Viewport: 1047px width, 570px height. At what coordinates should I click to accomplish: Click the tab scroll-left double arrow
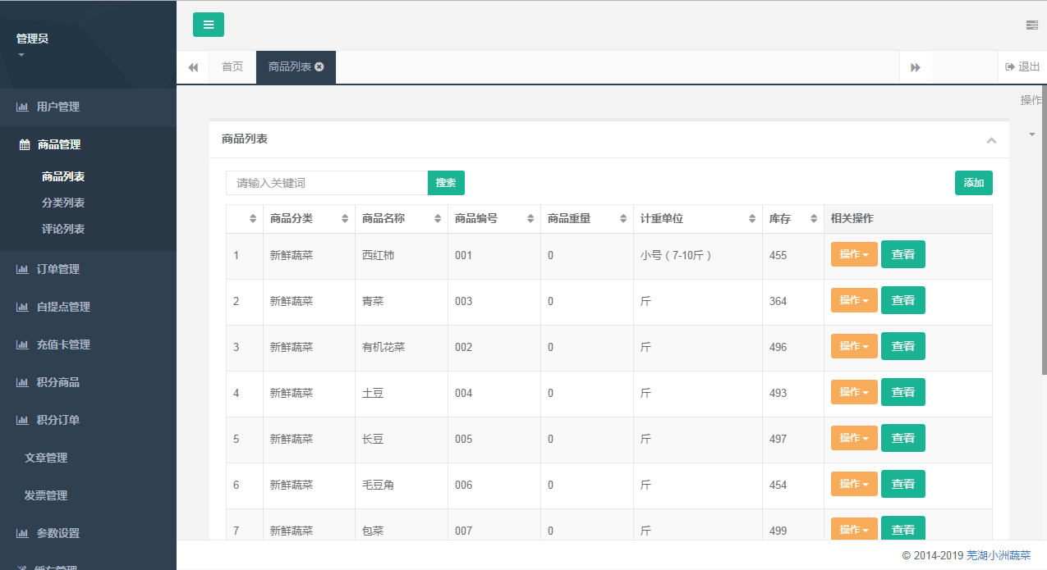193,67
